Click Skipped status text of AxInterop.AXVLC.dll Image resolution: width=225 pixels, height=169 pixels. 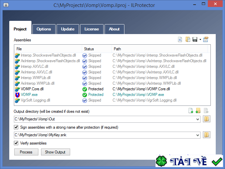tap(95, 72)
